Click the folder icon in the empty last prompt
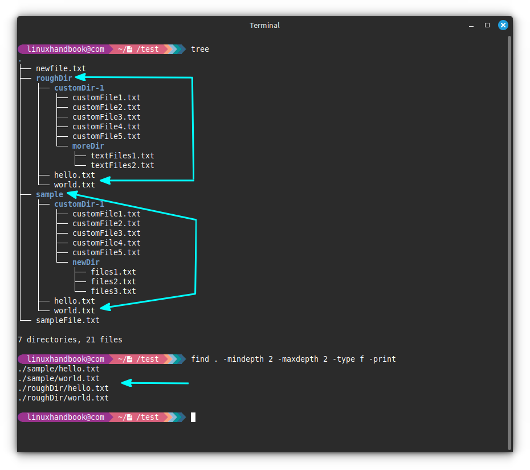 pyautogui.click(x=130, y=418)
